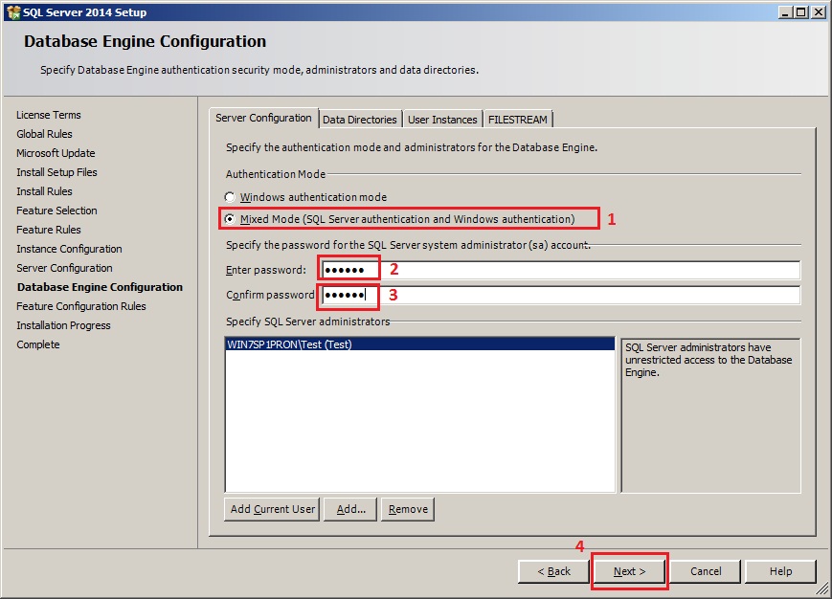This screenshot has width=832, height=599.
Task: Focus the Confirm password field
Action: point(561,295)
